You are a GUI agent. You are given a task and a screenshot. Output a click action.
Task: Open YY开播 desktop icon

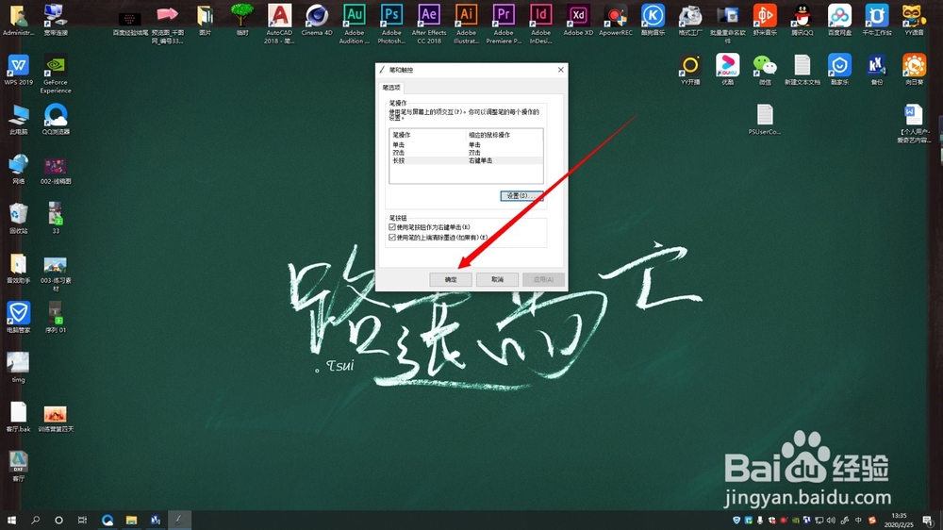click(690, 70)
